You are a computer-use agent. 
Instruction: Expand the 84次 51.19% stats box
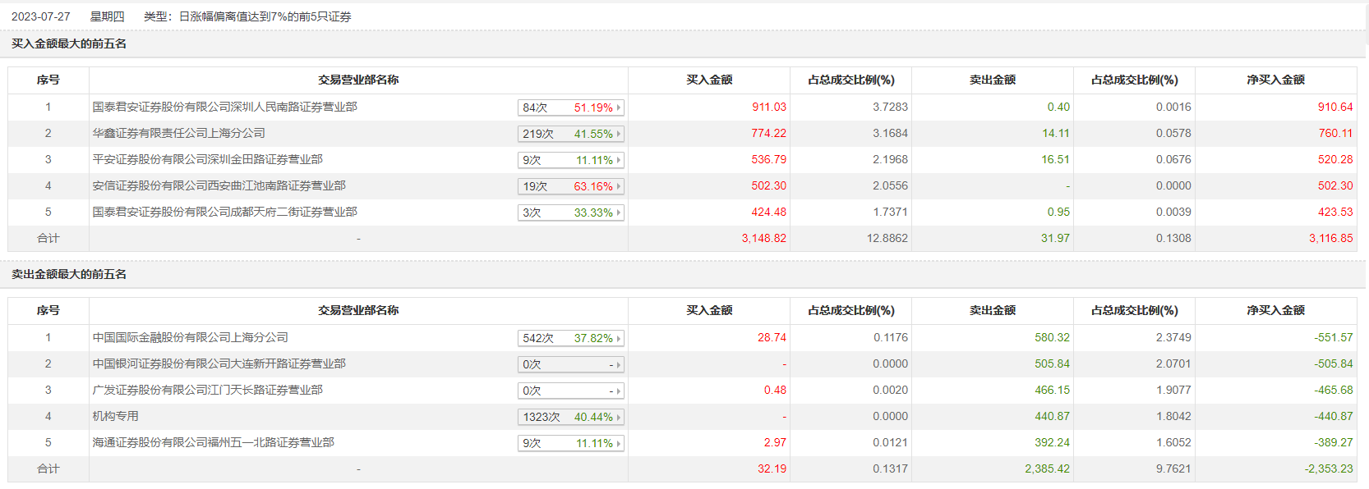(571, 107)
